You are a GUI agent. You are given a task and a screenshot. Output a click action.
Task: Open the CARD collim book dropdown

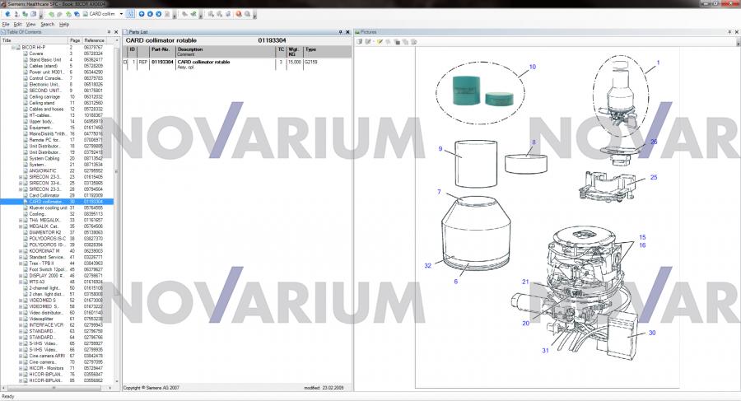121,14
